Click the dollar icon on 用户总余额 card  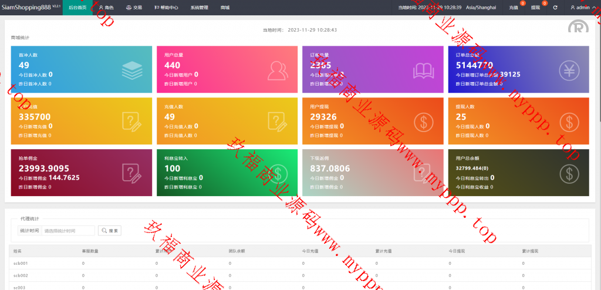[569, 173]
